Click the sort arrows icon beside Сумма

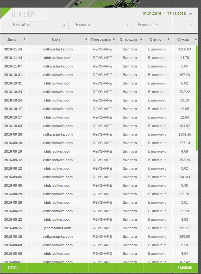[196, 39]
